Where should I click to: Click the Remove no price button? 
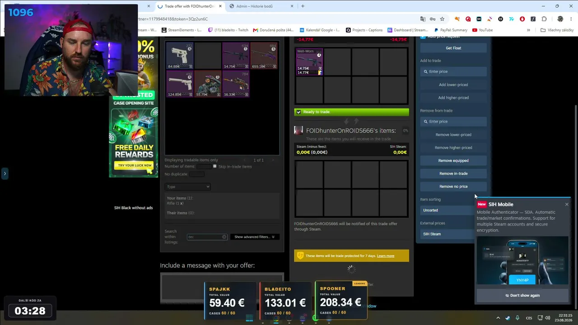point(453,186)
